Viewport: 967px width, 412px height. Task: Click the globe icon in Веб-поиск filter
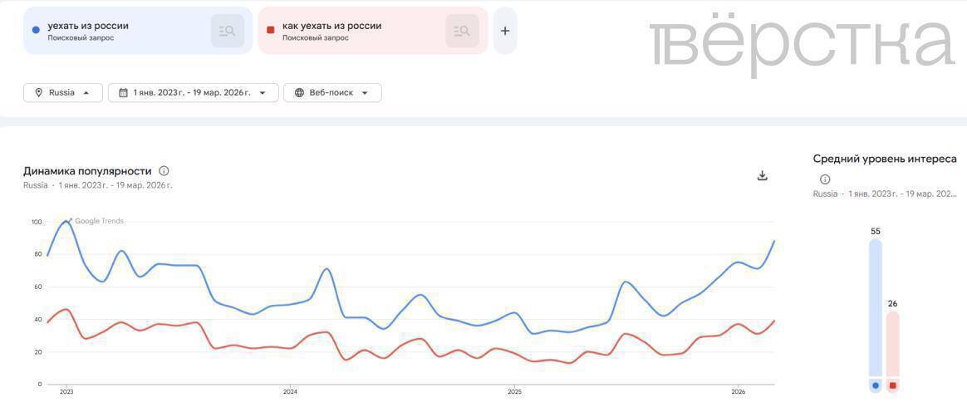coord(299,93)
